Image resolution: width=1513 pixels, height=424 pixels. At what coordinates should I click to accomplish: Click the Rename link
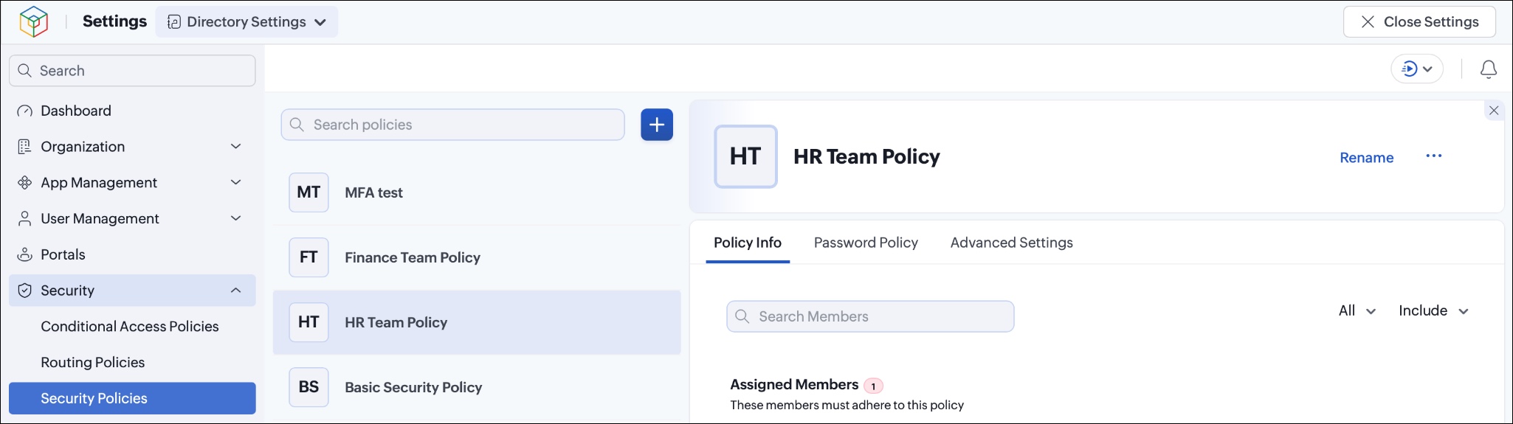(x=1367, y=158)
